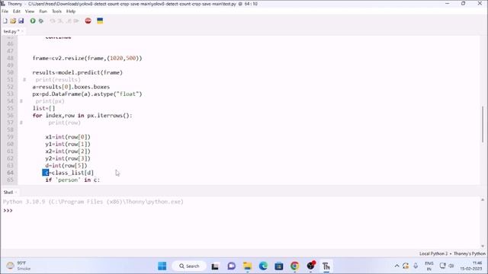
Task: Open the red-and-black recorder app on taskbar
Action: tap(310, 266)
